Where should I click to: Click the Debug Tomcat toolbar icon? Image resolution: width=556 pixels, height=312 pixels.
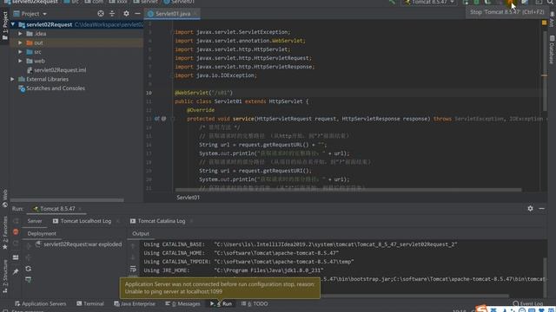[x=477, y=2]
